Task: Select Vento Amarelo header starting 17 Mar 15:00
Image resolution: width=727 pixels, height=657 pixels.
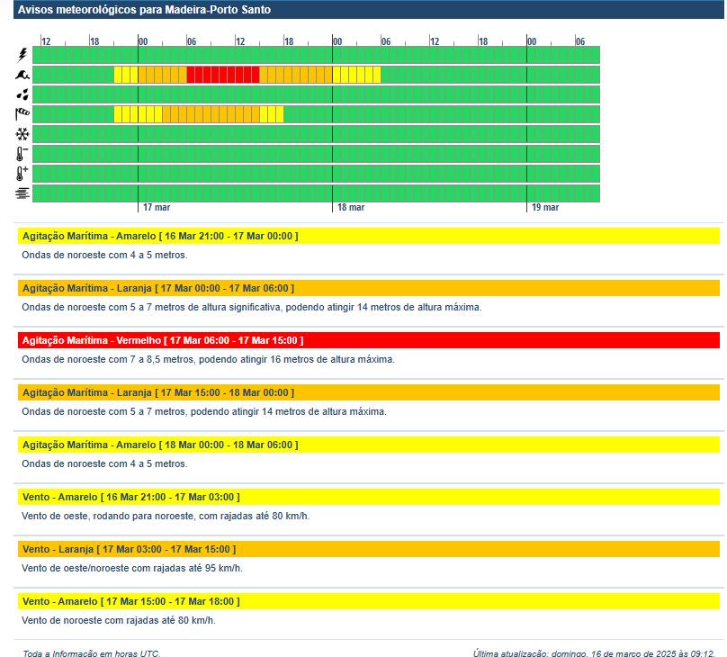Action: (130, 601)
